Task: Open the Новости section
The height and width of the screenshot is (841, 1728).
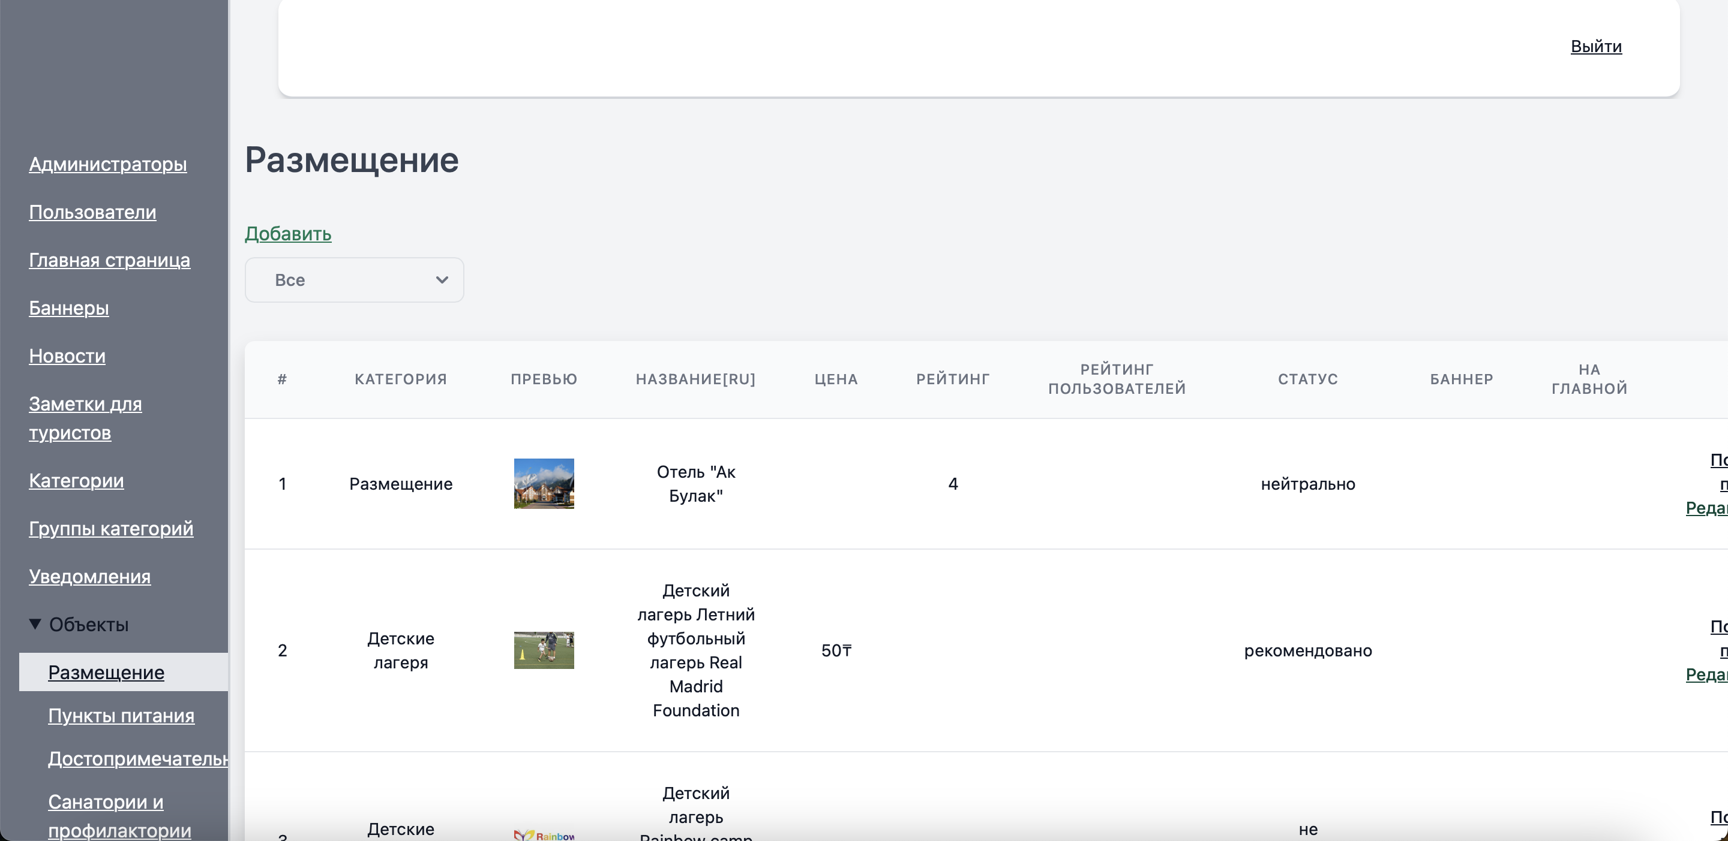Action: (67, 356)
